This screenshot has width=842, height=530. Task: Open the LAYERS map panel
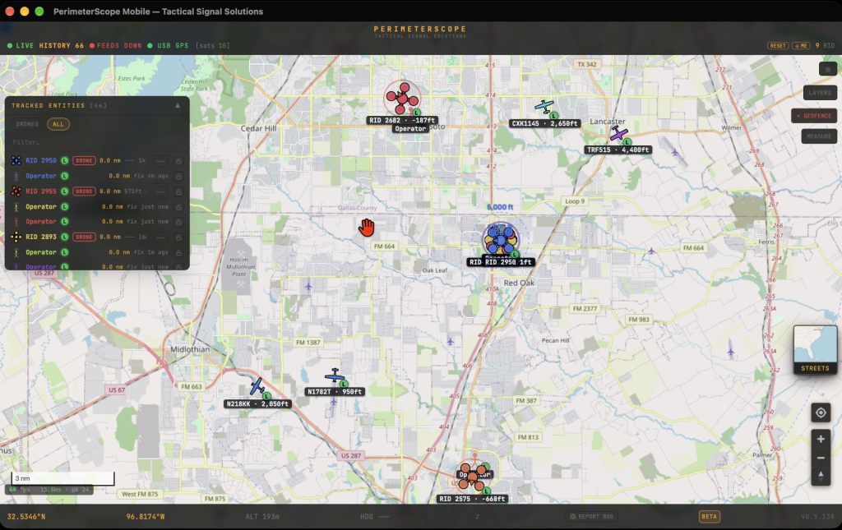(820, 93)
